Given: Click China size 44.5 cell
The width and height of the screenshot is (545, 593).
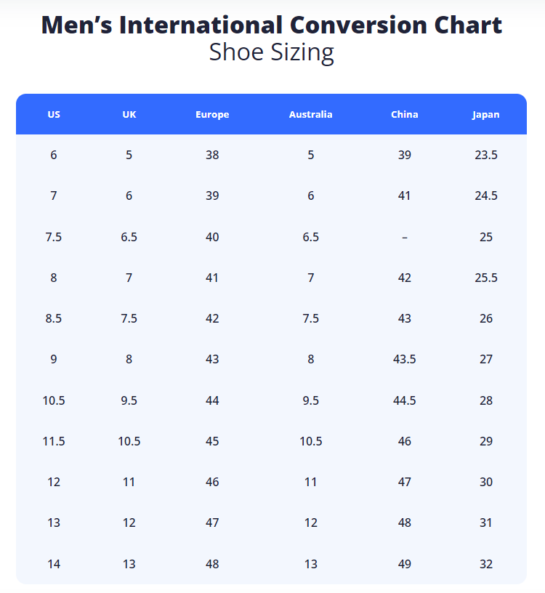Looking at the screenshot, I should [404, 400].
